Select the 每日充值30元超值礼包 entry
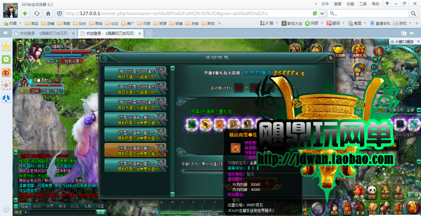The width and height of the screenshot is (421, 216). tap(135, 89)
